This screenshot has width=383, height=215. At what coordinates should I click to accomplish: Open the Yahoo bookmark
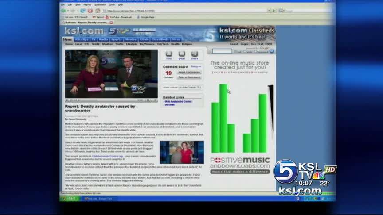(98, 17)
